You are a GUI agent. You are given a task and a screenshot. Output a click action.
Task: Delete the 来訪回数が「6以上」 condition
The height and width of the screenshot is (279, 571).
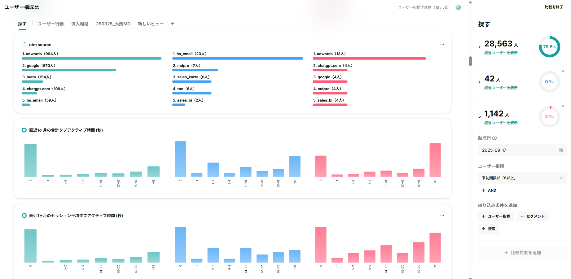[561, 178]
